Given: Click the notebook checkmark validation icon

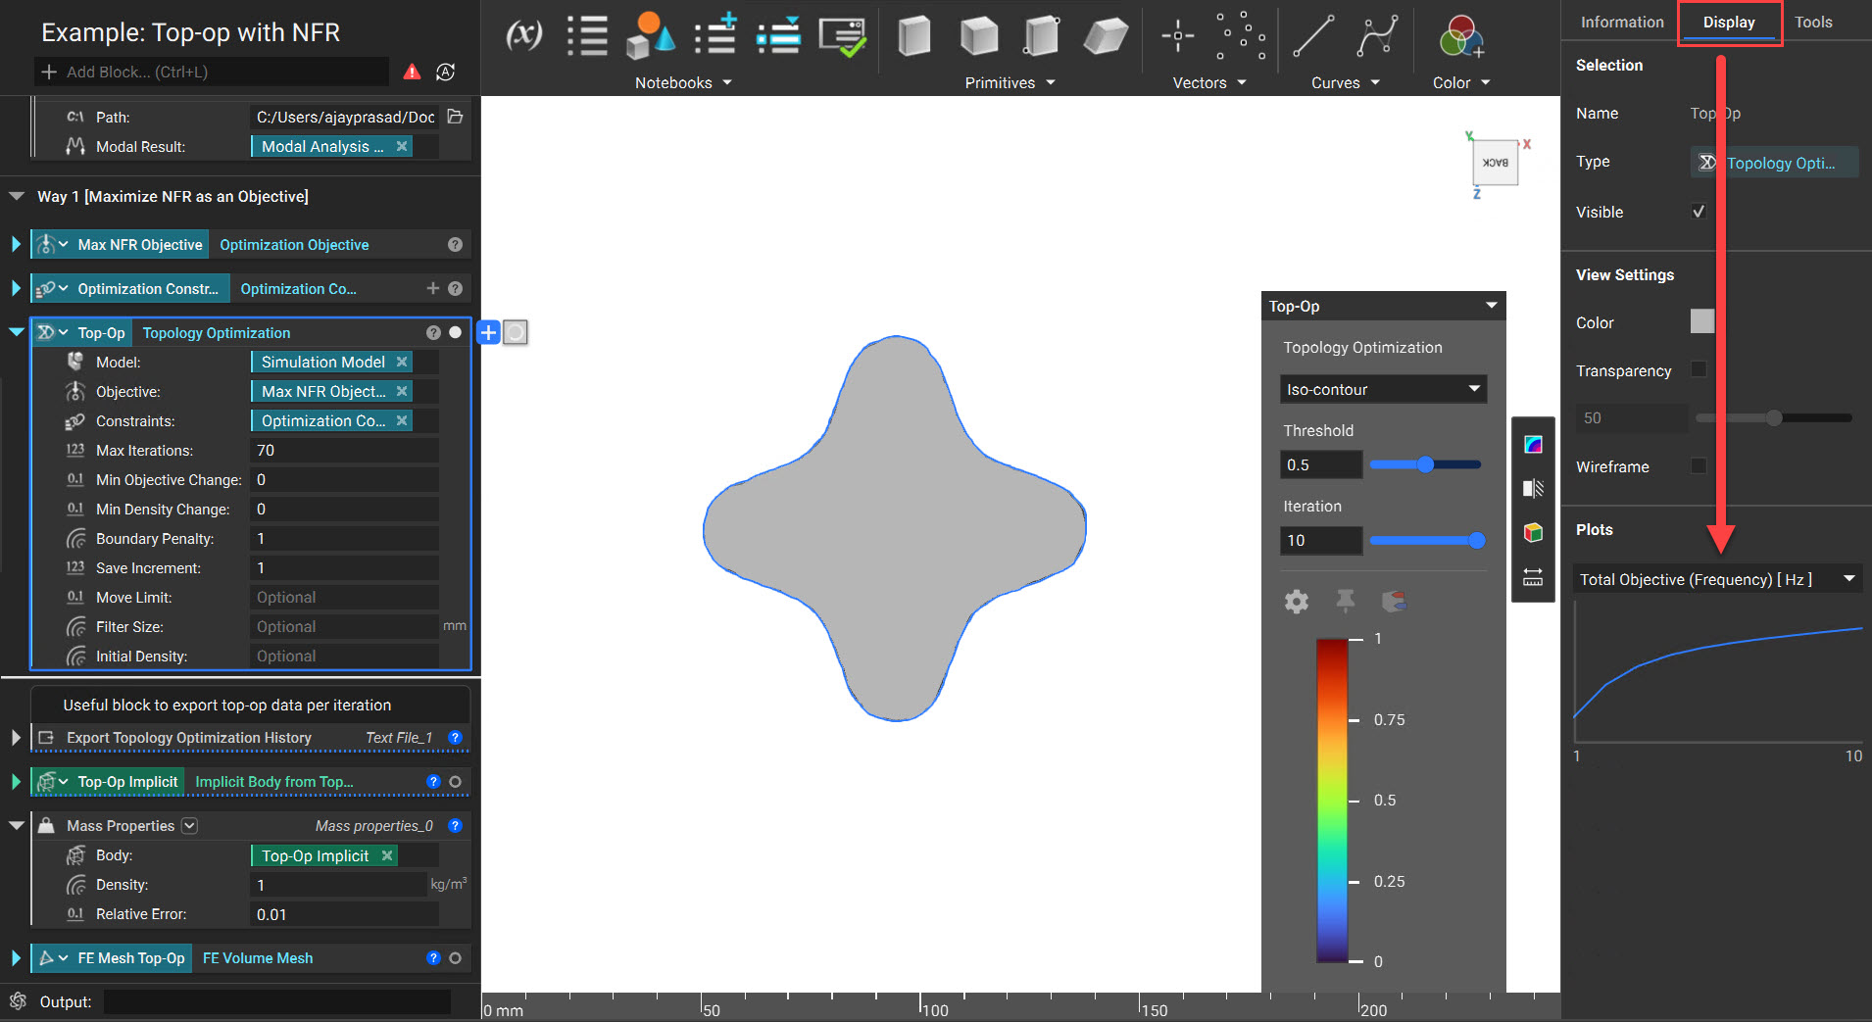Looking at the screenshot, I should pyautogui.click(x=843, y=36).
